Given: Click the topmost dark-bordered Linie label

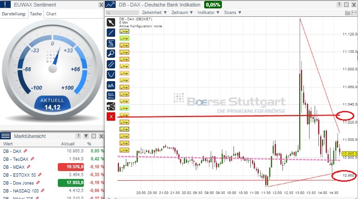Looking at the screenshot, I should click(x=124, y=31).
